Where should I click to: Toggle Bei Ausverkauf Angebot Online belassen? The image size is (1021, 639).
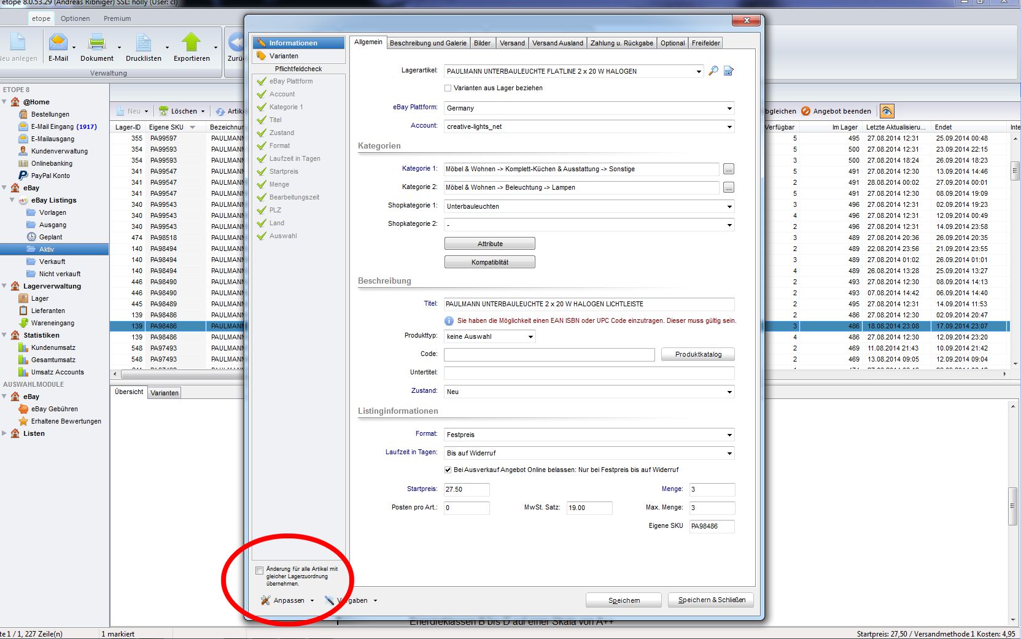[448, 470]
